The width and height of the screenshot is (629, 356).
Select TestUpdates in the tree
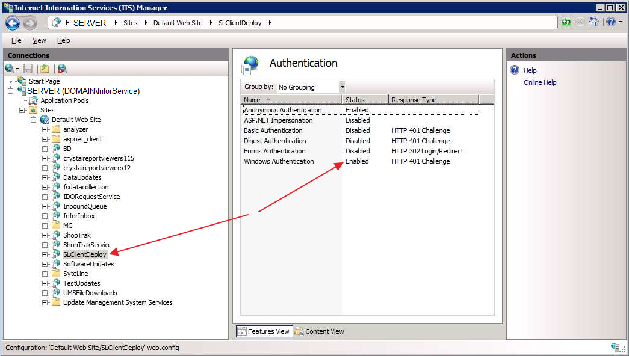click(x=81, y=283)
